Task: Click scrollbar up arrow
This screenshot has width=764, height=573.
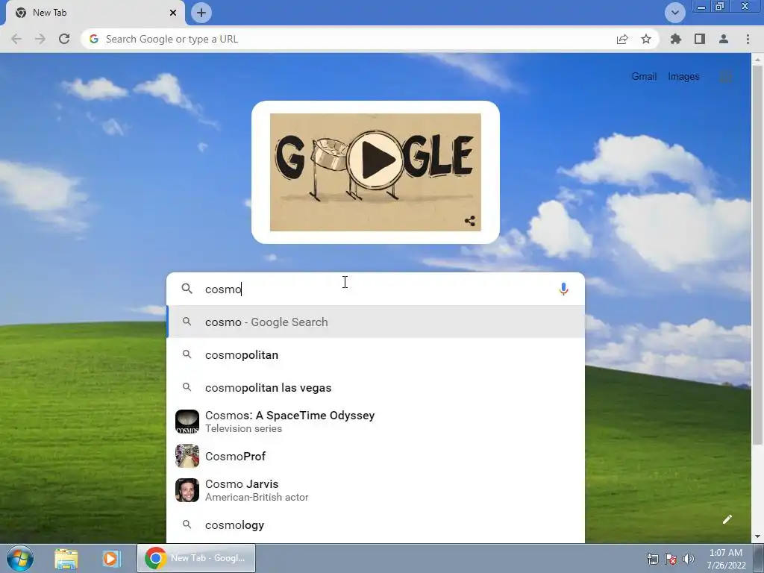Action: coord(757,59)
